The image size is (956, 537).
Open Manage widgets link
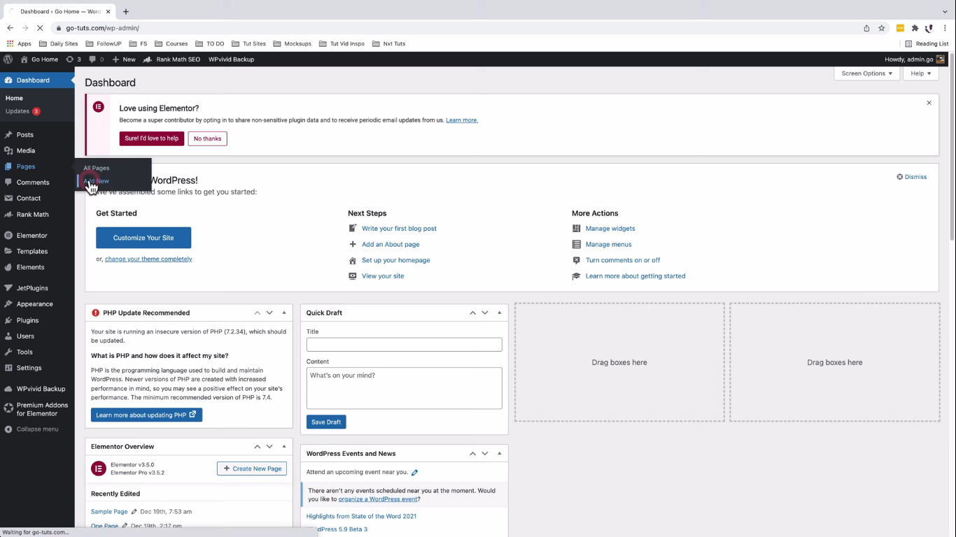[610, 229]
